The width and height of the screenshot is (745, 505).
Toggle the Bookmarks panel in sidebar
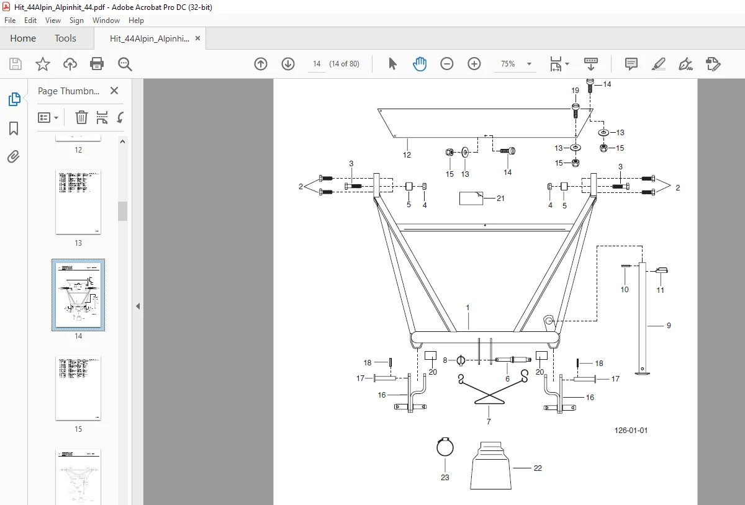(14, 128)
